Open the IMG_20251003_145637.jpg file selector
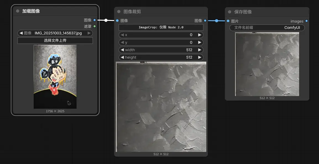 (55, 33)
